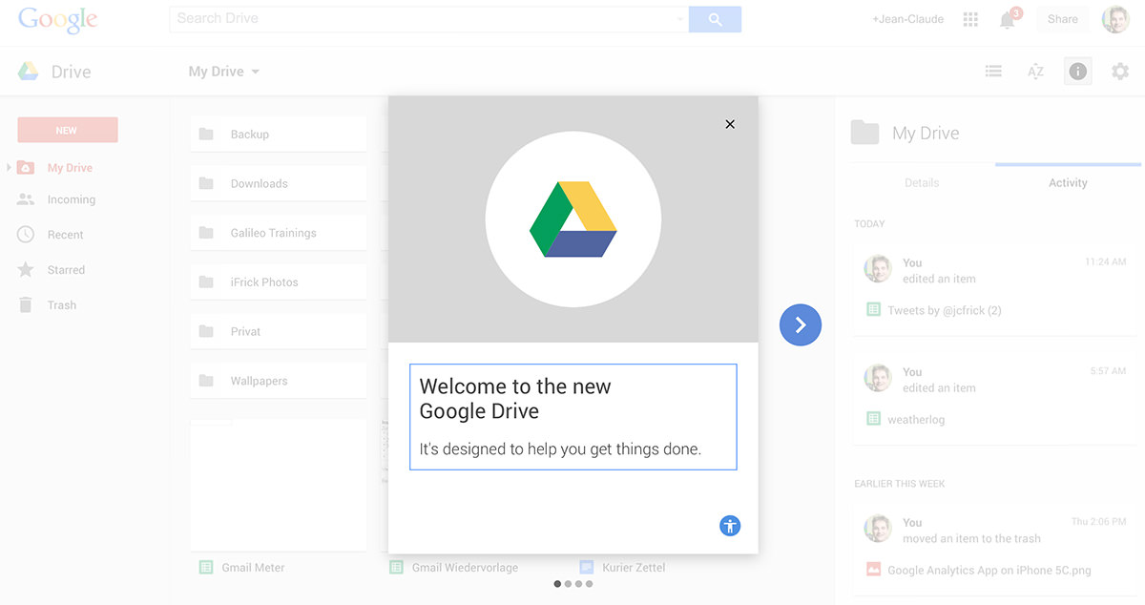This screenshot has height=605, width=1145.
Task: Click the blue search button
Action: [715, 19]
